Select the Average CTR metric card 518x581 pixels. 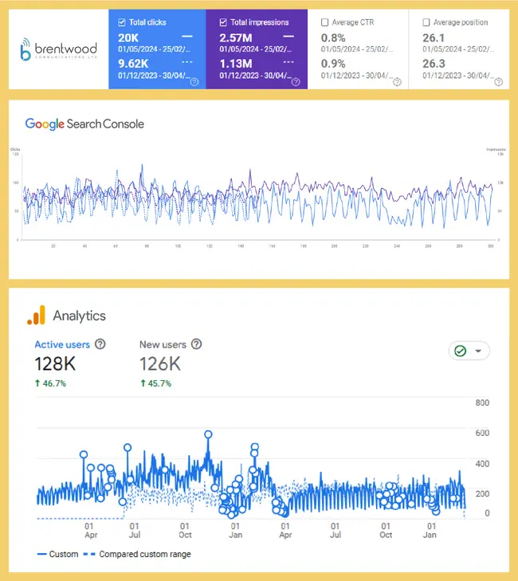coord(358,49)
